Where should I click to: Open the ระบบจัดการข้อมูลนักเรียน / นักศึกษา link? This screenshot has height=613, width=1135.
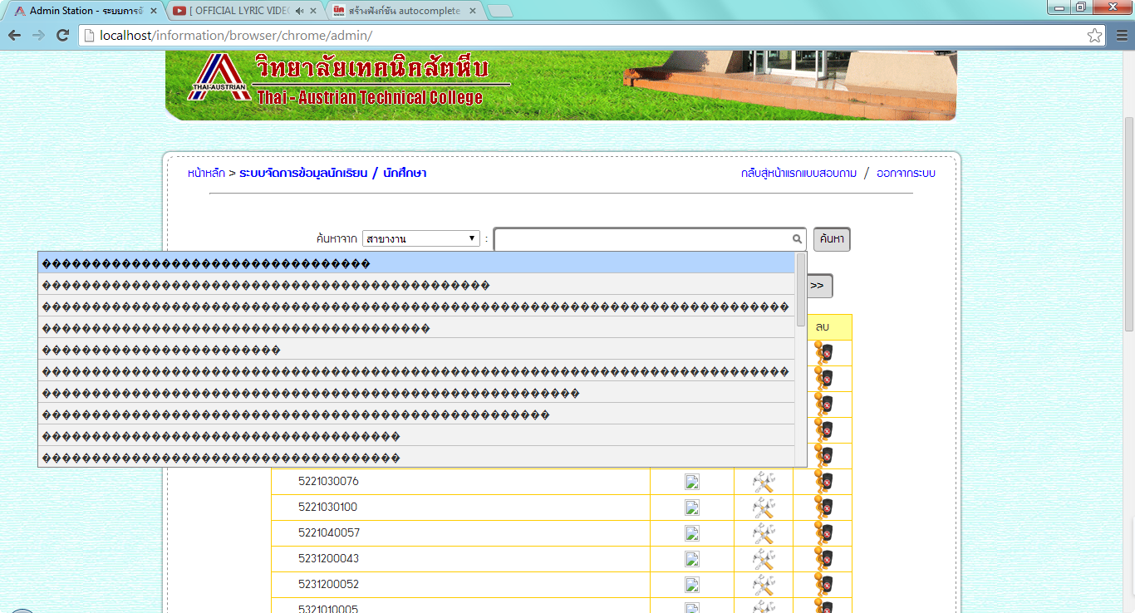332,173
